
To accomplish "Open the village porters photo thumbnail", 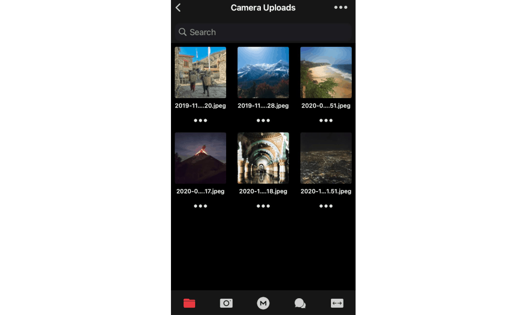I will pyautogui.click(x=200, y=72).
